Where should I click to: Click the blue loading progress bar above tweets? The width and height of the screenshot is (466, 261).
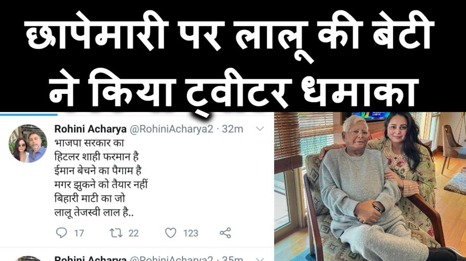[x=29, y=114]
